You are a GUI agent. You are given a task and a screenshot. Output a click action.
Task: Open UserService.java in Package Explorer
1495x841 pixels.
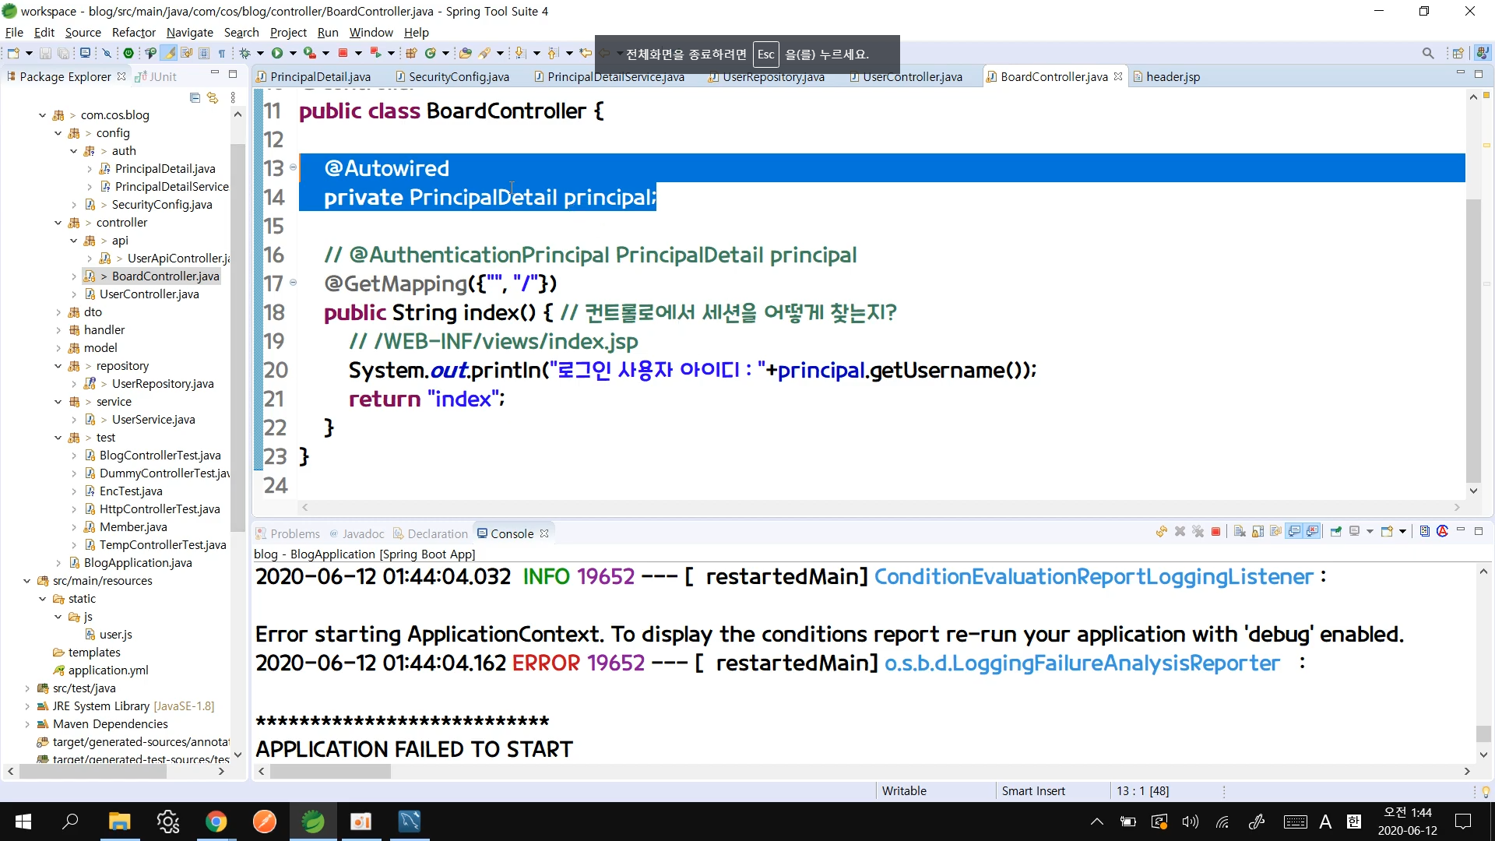tap(153, 420)
